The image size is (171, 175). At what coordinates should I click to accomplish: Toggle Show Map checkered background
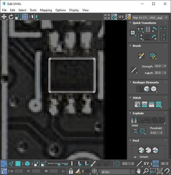(114, 17)
